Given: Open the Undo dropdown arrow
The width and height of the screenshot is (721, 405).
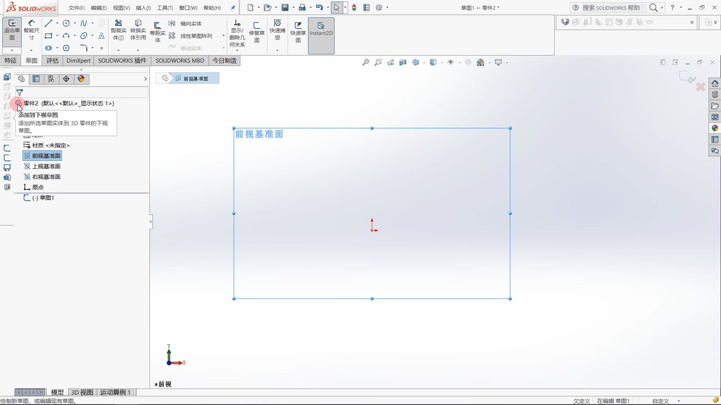Looking at the screenshot, I should tap(327, 7).
